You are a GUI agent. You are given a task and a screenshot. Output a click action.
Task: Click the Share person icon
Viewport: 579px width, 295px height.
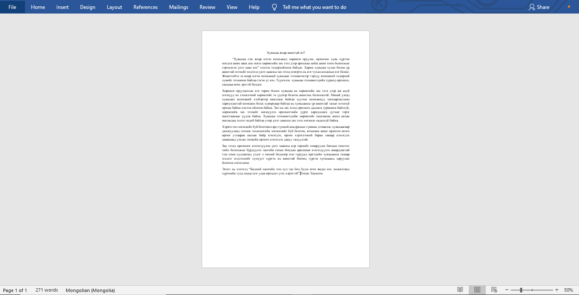(532, 7)
